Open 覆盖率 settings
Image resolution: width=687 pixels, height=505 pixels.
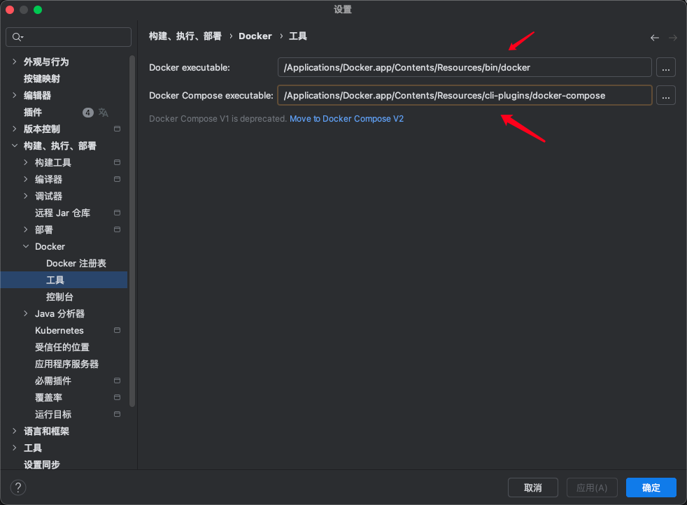[x=49, y=397]
